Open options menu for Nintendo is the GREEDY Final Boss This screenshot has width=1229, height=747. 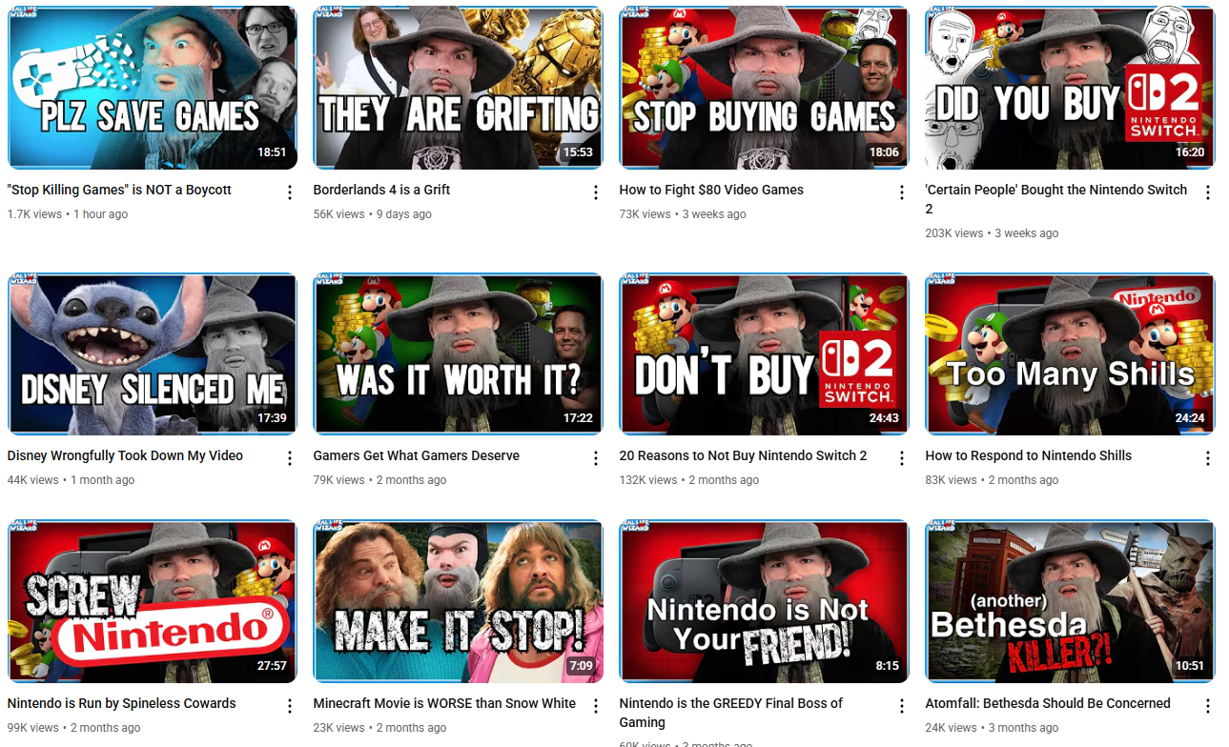pos(902,706)
